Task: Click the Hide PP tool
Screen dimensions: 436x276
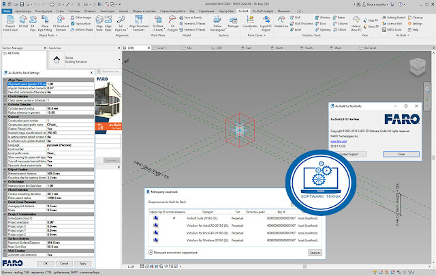Action: pos(371,20)
